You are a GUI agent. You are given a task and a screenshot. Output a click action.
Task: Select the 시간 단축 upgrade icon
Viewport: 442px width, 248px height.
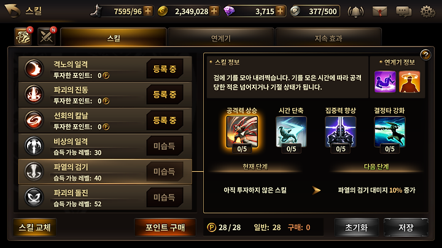(x=291, y=131)
